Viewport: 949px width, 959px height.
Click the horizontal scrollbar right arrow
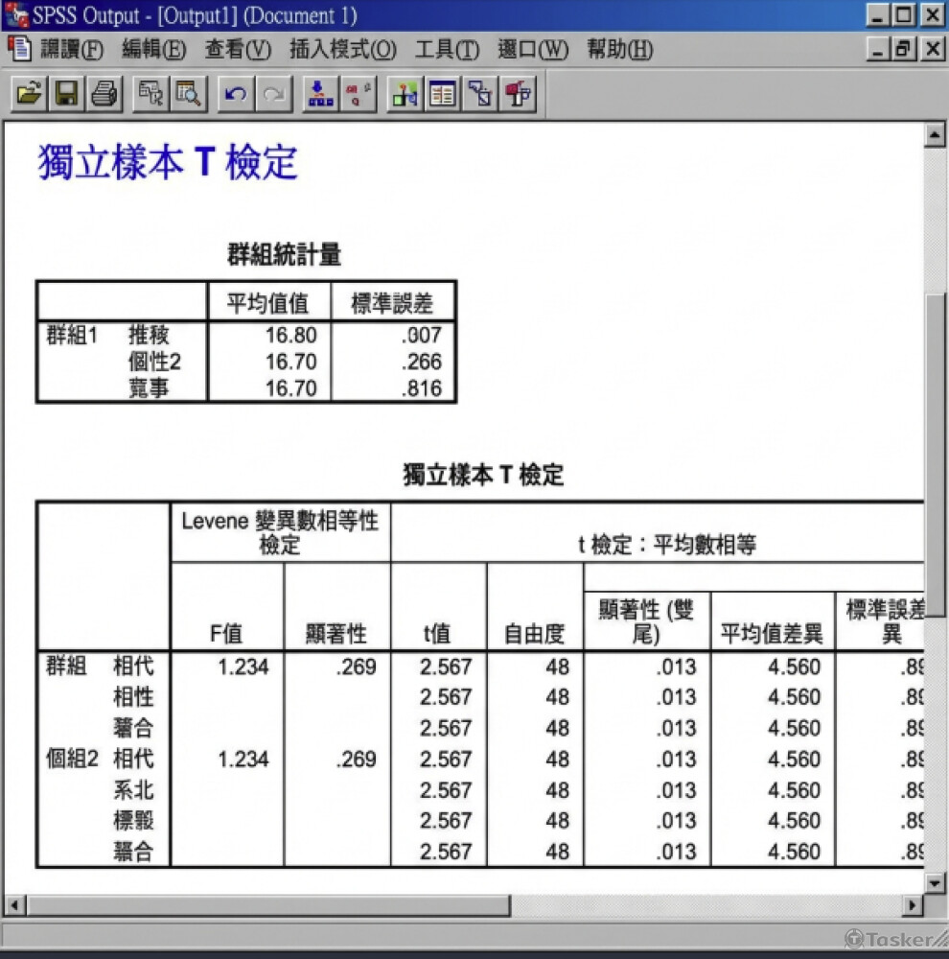[913, 904]
